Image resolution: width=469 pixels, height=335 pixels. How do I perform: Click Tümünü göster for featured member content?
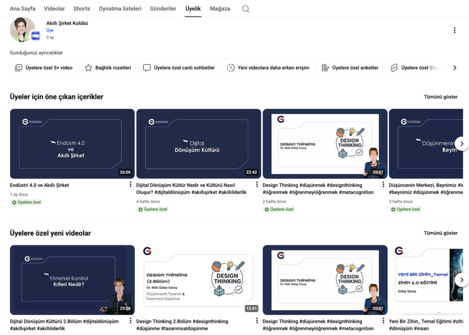(x=440, y=97)
